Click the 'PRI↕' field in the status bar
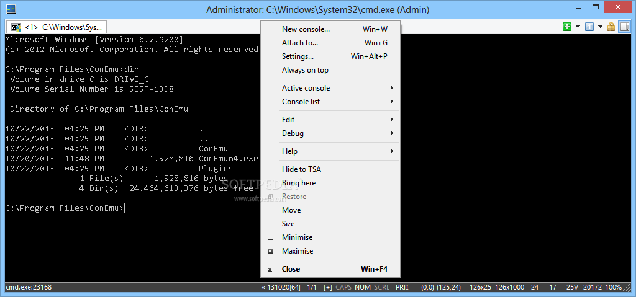Image resolution: width=636 pixels, height=297 pixels. point(402,287)
